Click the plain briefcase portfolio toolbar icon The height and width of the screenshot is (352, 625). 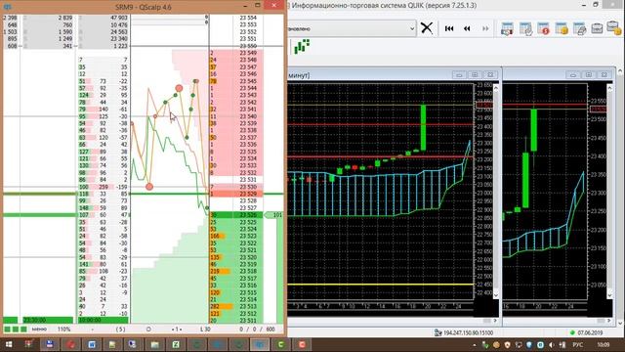(x=597, y=28)
